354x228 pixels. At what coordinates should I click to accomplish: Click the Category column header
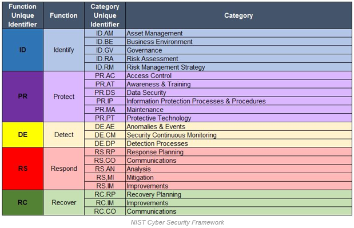tap(238, 15)
